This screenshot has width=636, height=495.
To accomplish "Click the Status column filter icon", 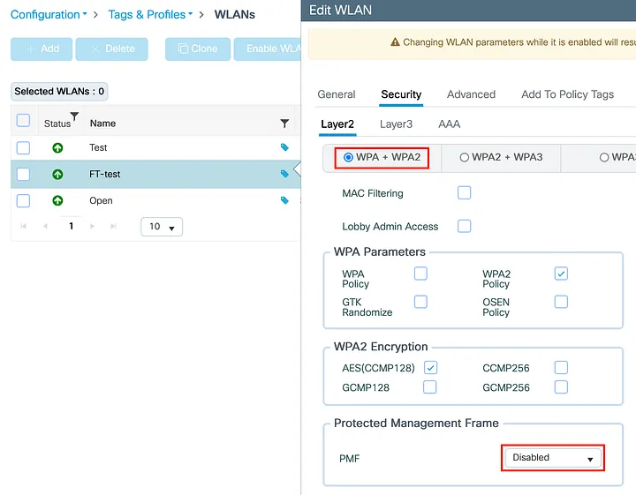I will pyautogui.click(x=74, y=116).
